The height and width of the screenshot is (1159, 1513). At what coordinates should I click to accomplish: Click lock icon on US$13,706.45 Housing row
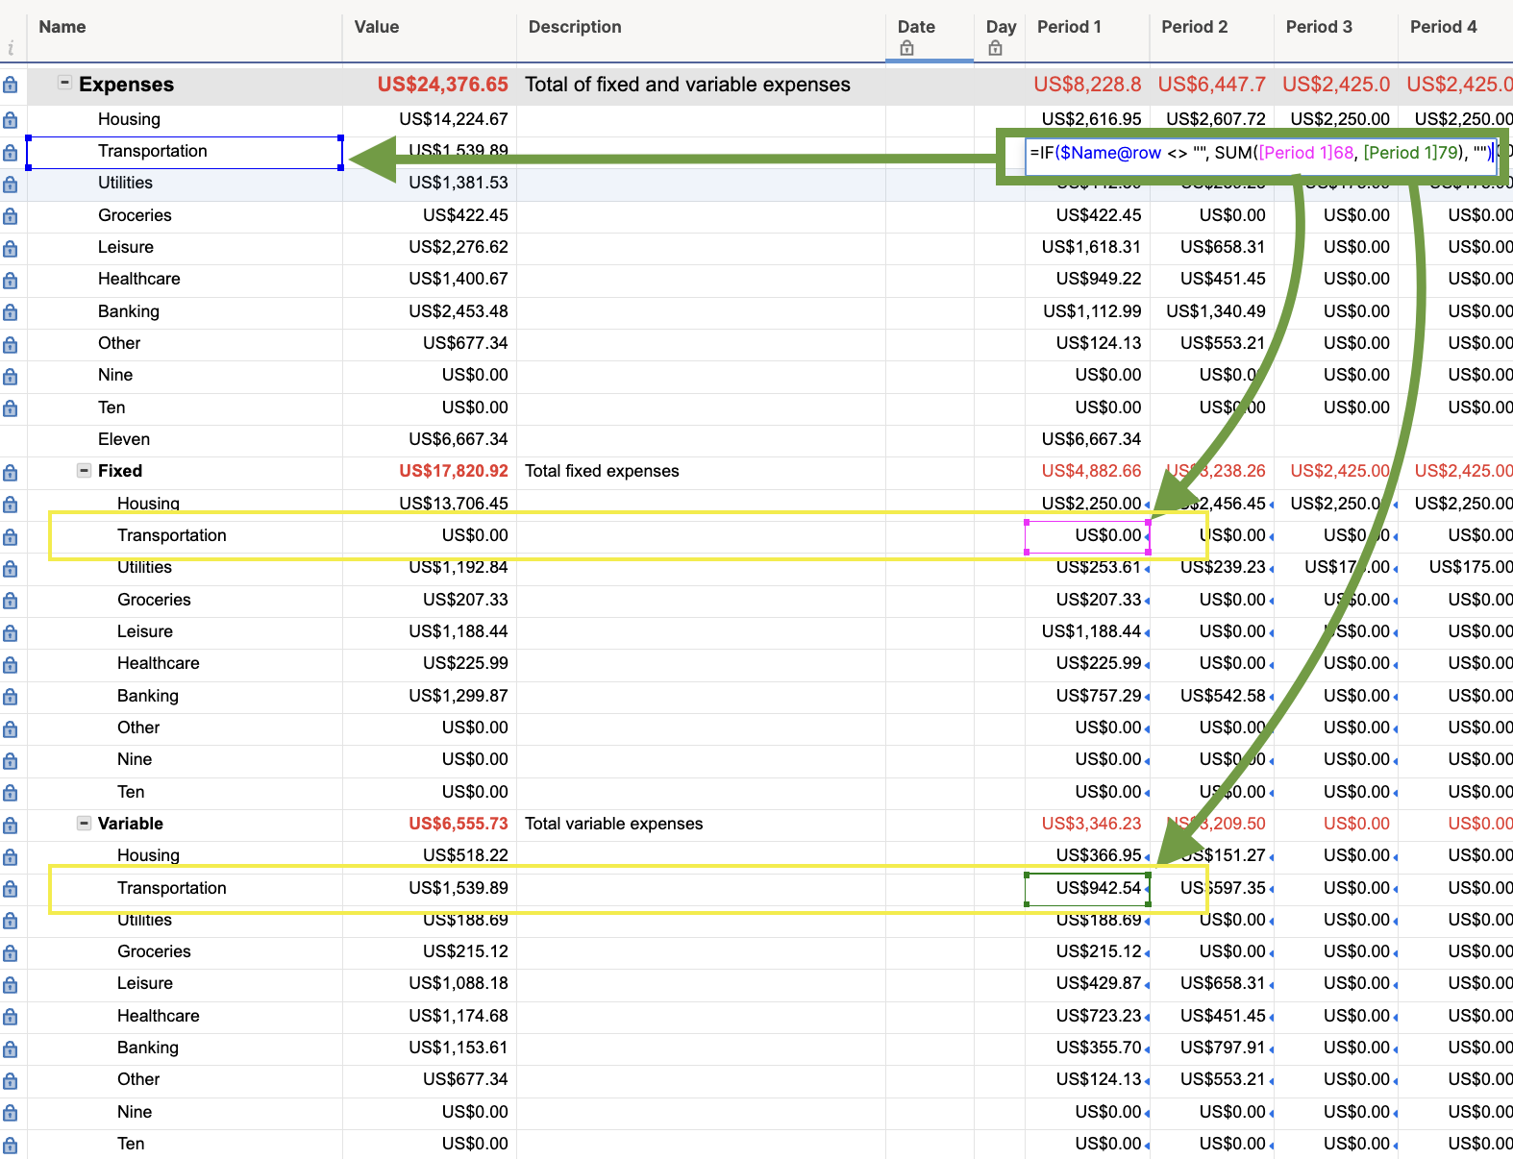[x=10, y=505]
